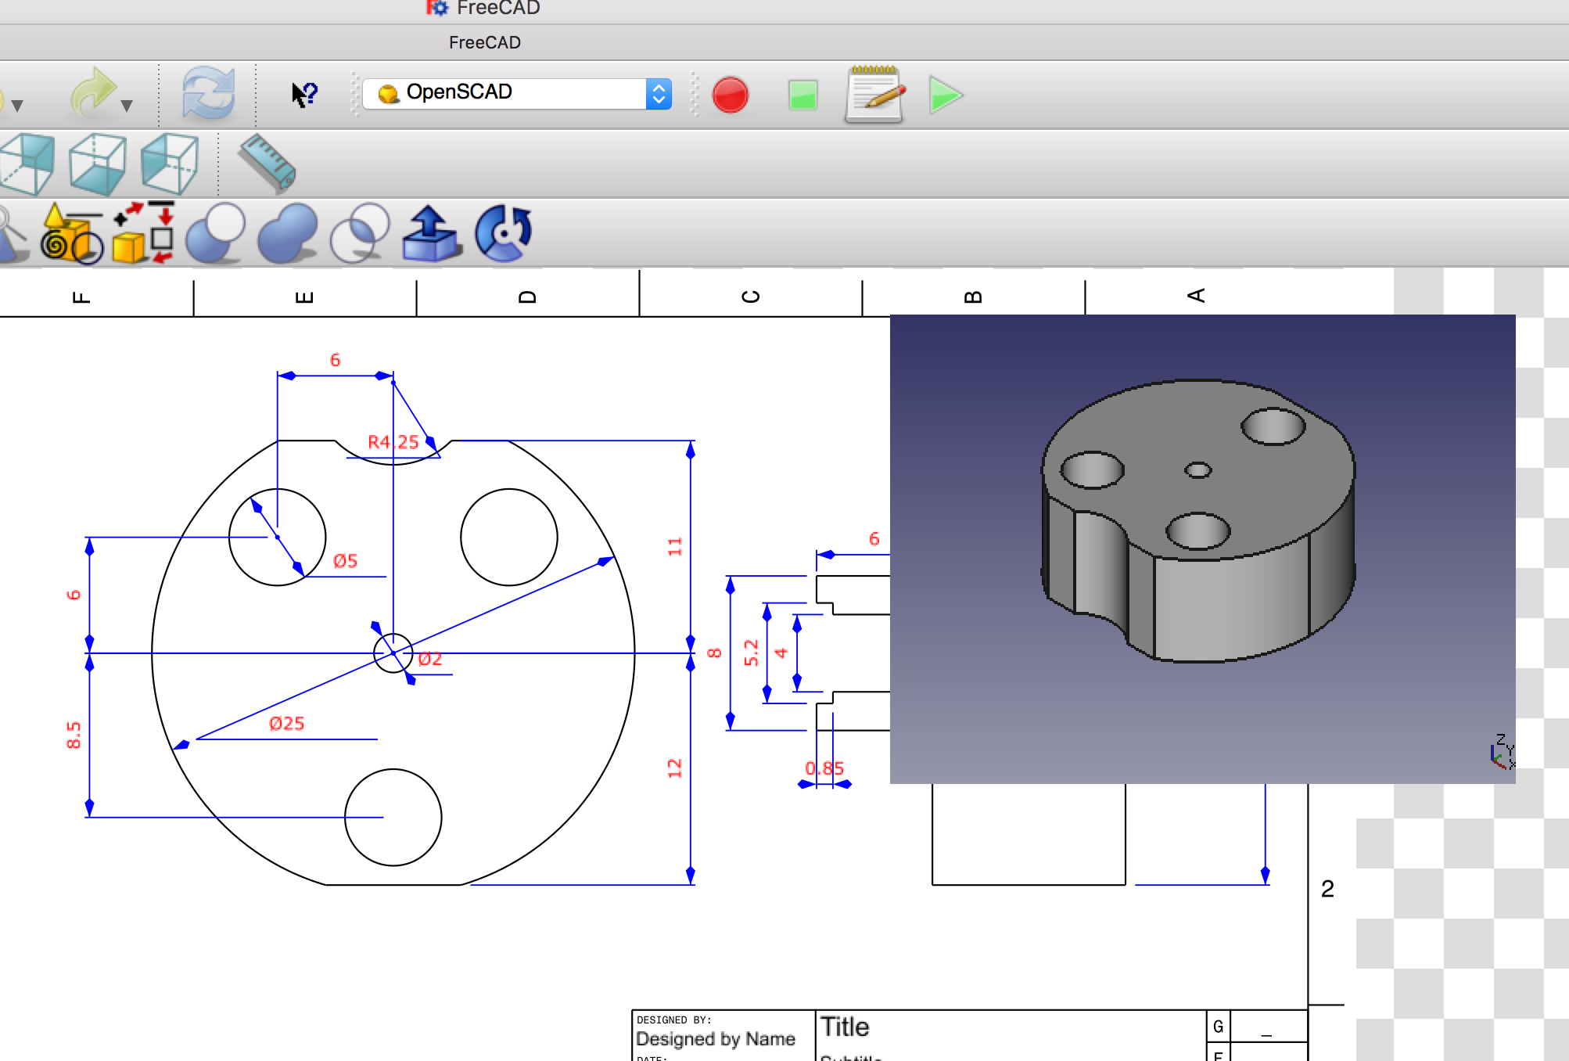1569x1061 pixels.
Task: Click the left view cube icon
Action: (x=169, y=163)
